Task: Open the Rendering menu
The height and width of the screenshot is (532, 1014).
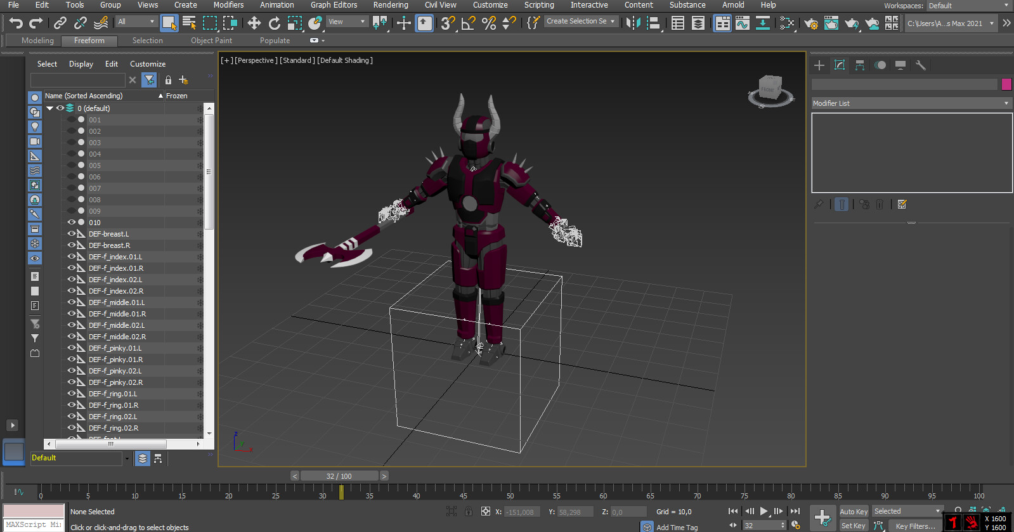Action: 390,5
